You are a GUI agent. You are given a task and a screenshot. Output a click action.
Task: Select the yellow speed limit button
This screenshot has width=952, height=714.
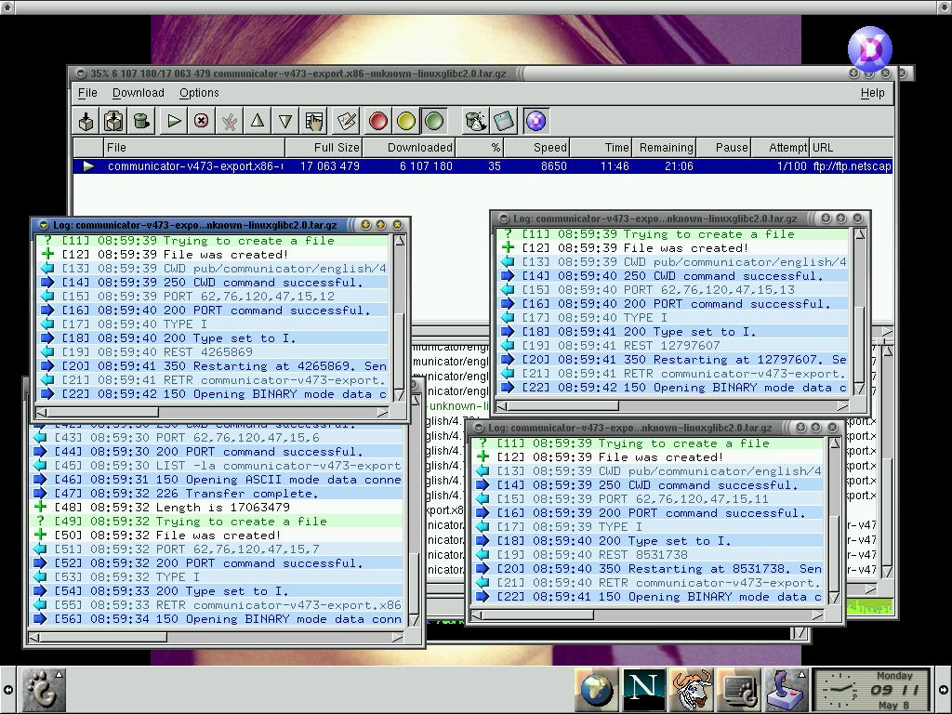406,121
